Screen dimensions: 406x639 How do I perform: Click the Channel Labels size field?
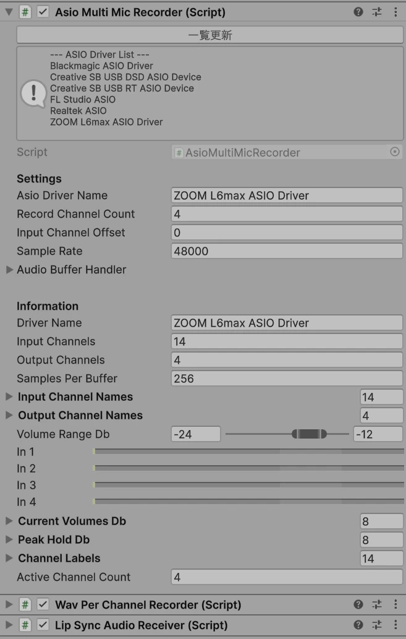coord(381,559)
